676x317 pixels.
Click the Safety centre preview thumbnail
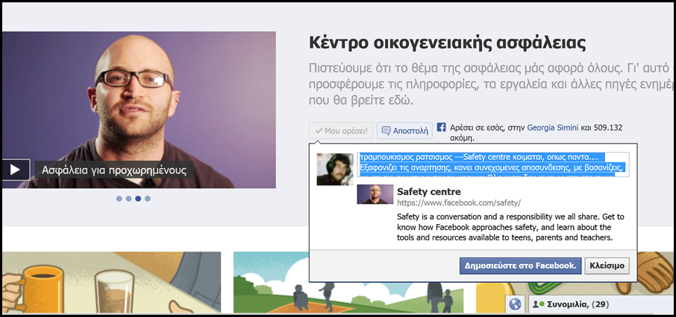(375, 194)
